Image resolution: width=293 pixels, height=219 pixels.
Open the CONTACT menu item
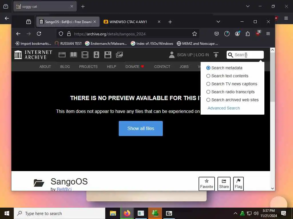point(162,67)
